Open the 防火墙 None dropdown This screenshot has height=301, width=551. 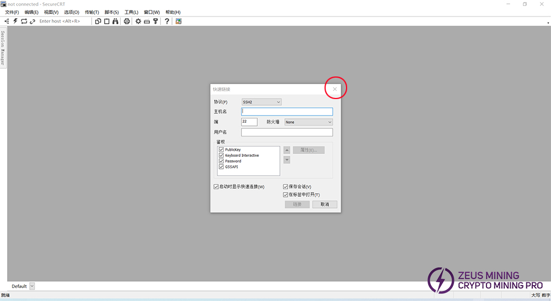309,122
